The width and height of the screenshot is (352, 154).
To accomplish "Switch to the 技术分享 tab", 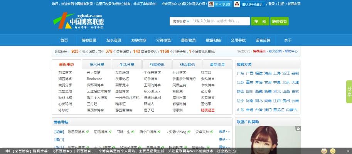I will coord(97,65).
